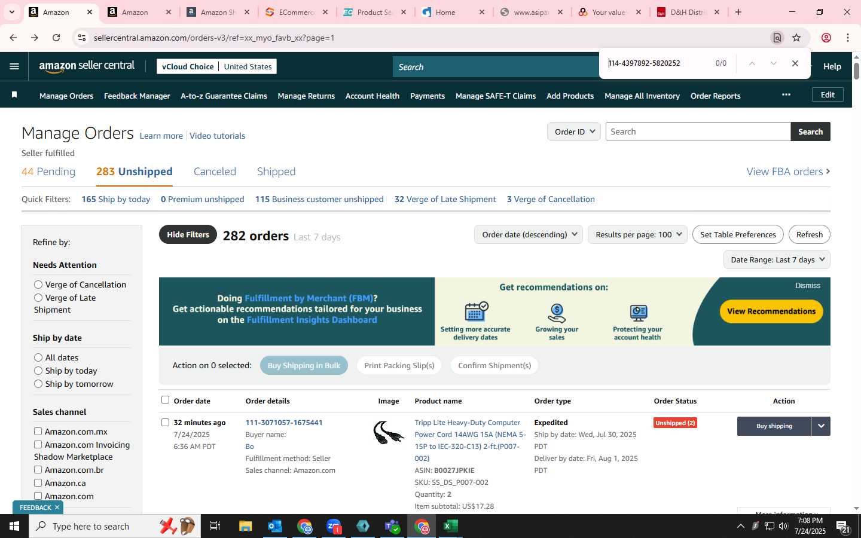
Task: Reload the page with refresh icon
Action: (56, 38)
